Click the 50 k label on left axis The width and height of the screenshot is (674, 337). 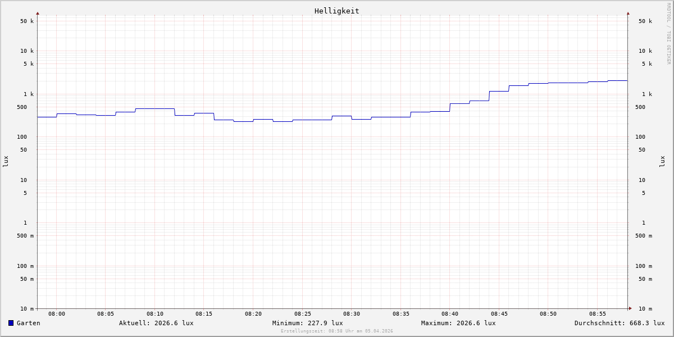pos(27,21)
